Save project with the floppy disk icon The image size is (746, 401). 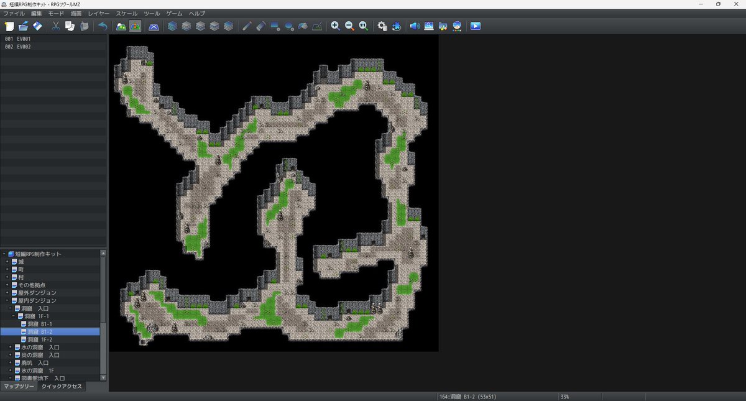[37, 26]
